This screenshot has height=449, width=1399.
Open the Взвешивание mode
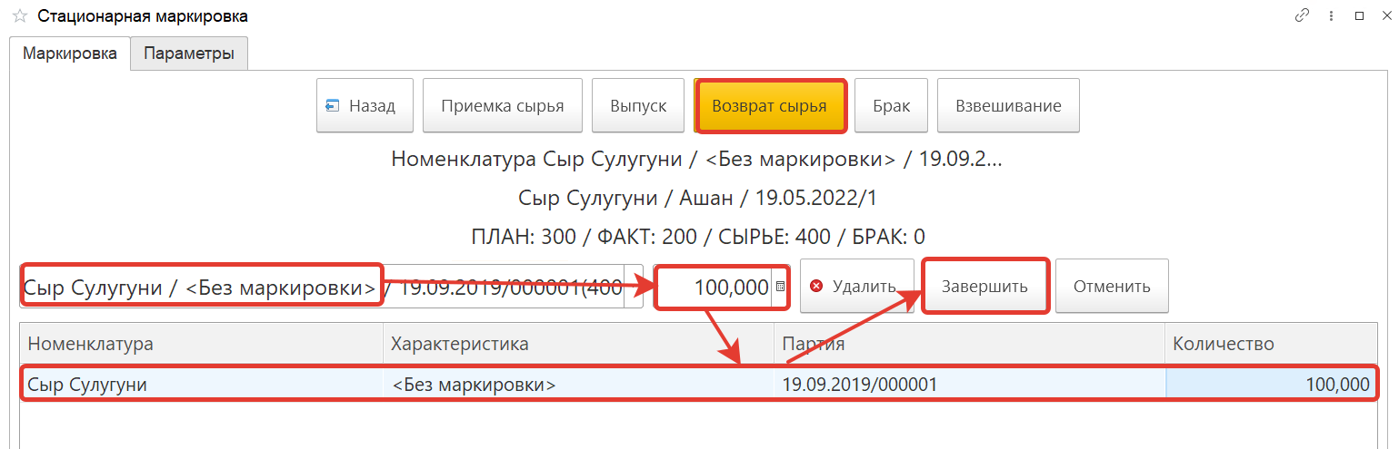(x=1007, y=106)
